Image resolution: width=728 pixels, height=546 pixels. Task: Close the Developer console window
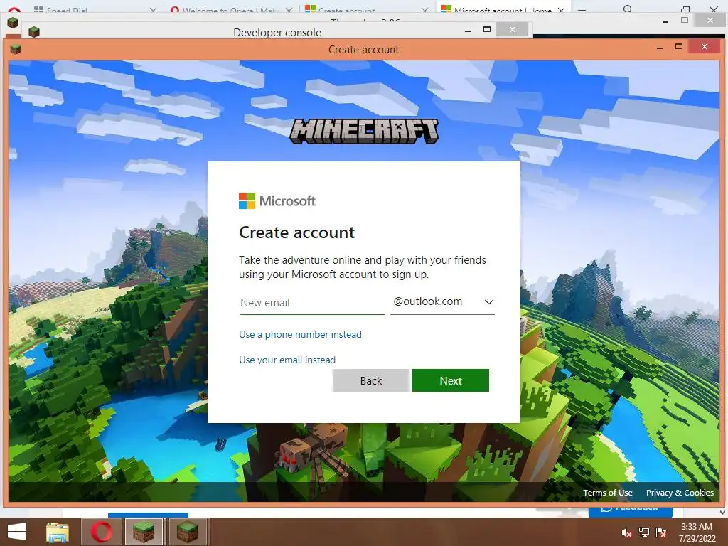[x=512, y=30]
